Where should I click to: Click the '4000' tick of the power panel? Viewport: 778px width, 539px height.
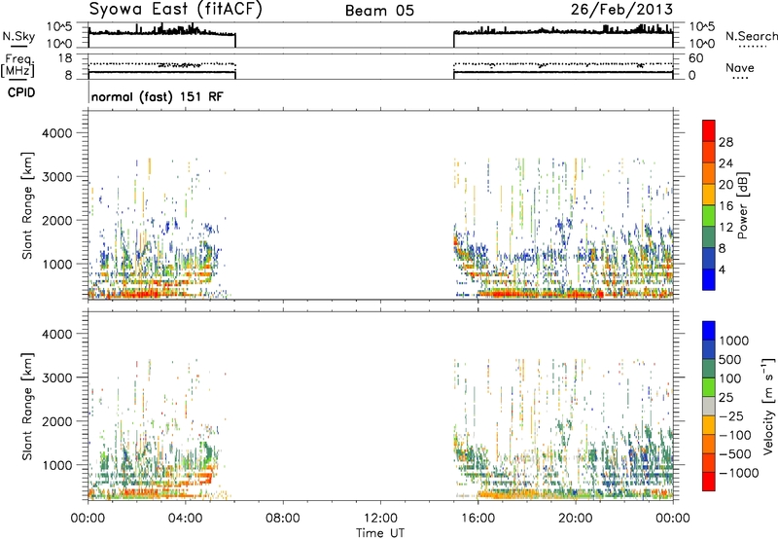click(x=56, y=133)
